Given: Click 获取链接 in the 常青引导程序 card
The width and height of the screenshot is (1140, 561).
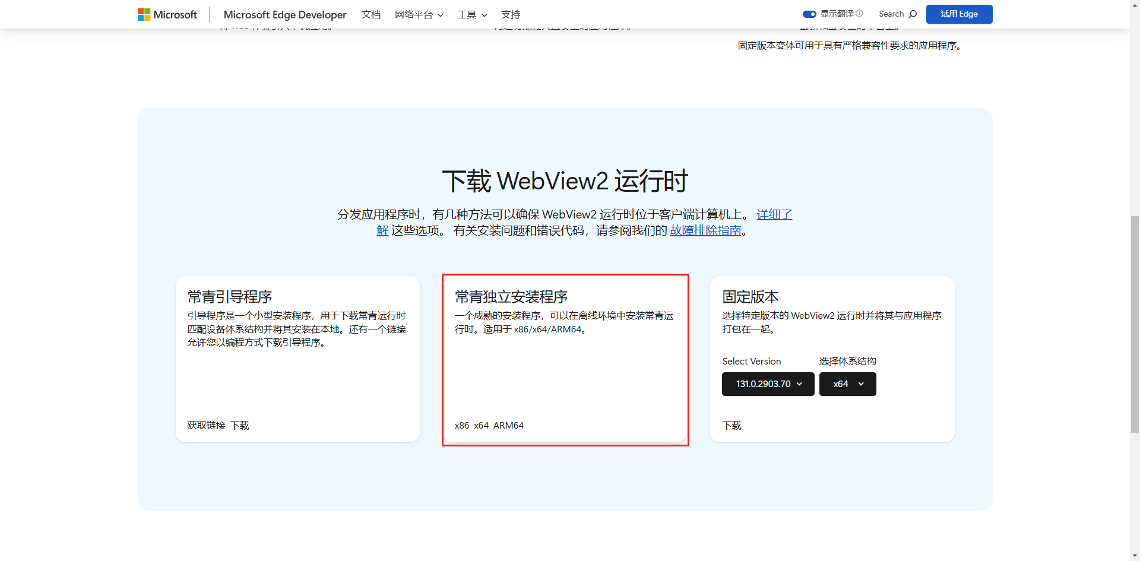Looking at the screenshot, I should [x=207, y=426].
